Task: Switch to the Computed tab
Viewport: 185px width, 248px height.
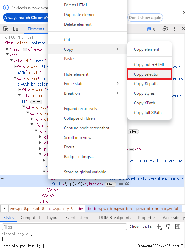Action: [30, 218]
